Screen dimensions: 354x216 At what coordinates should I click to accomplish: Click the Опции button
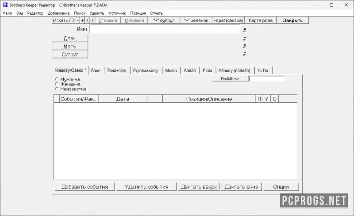click(x=281, y=187)
